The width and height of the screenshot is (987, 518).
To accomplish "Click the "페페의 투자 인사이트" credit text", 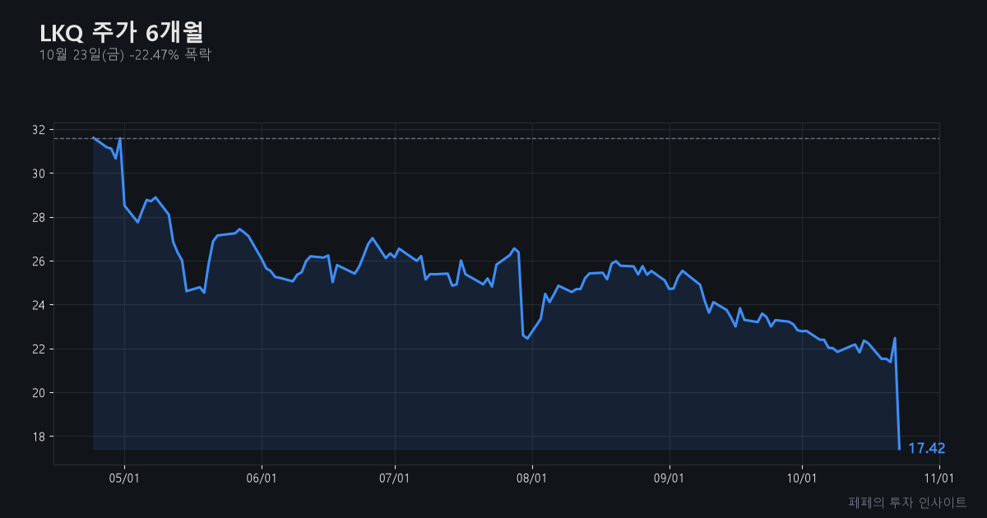I will (x=907, y=502).
